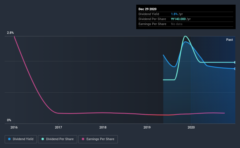
Task: Toggle the Dividend Yield legend button
Action: point(21,139)
